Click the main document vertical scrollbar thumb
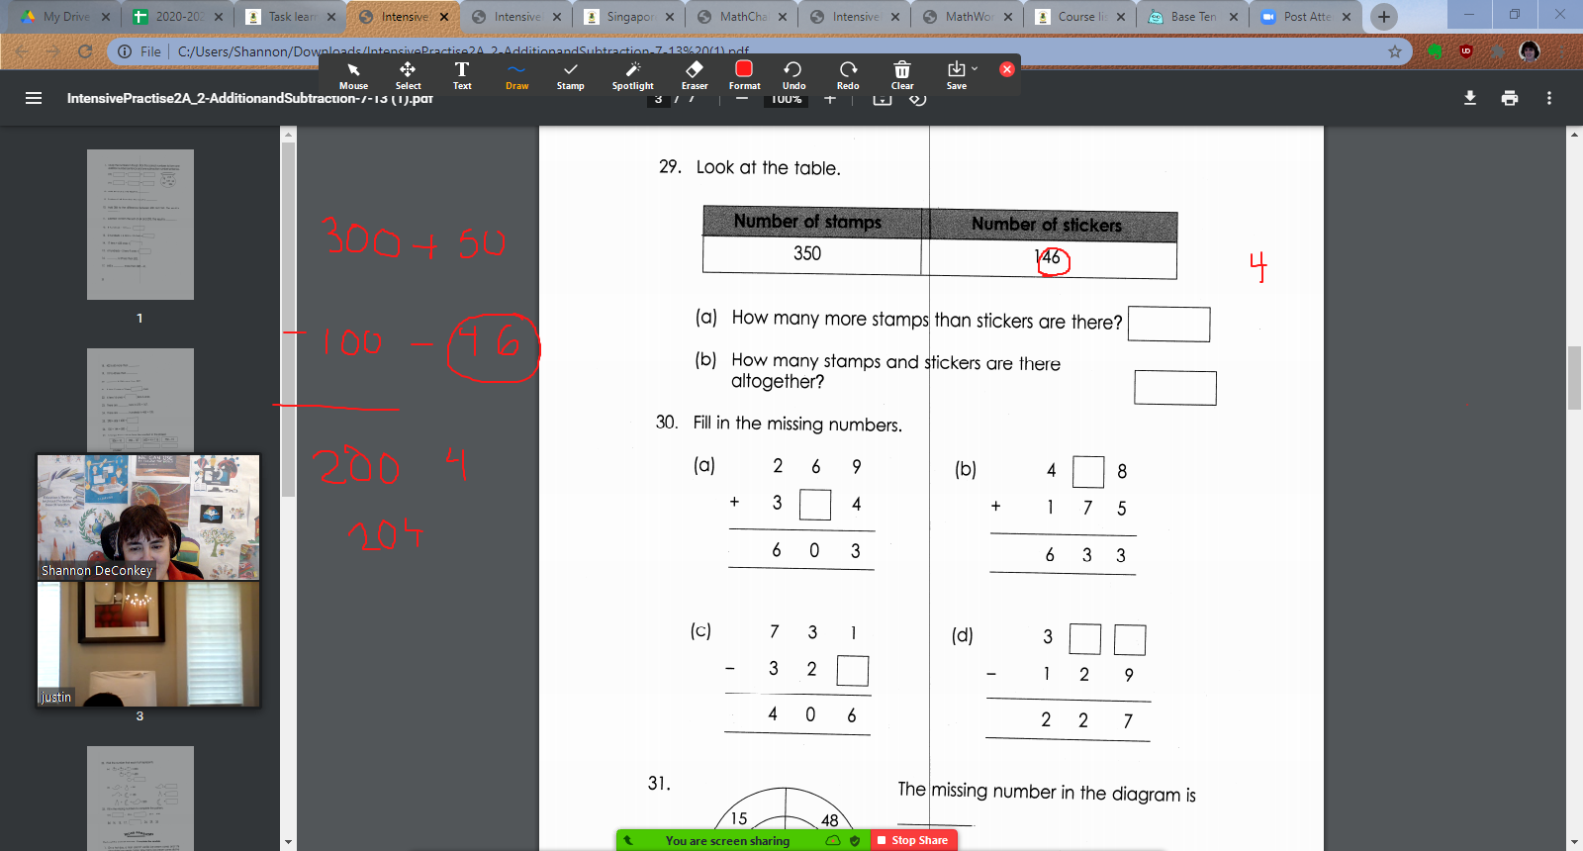The image size is (1583, 851). pos(1574,378)
